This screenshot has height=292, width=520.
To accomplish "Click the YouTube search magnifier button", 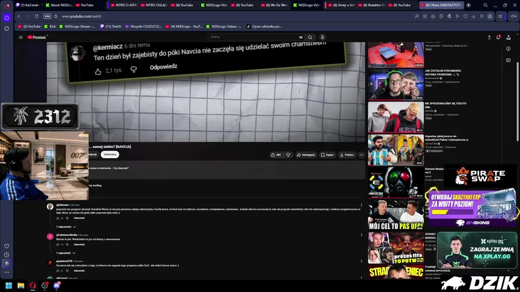I will (x=310, y=37).
